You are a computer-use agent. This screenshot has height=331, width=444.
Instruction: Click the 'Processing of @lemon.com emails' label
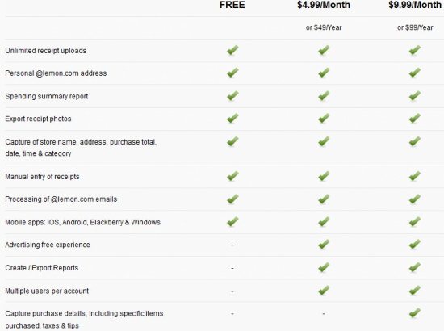61,199
